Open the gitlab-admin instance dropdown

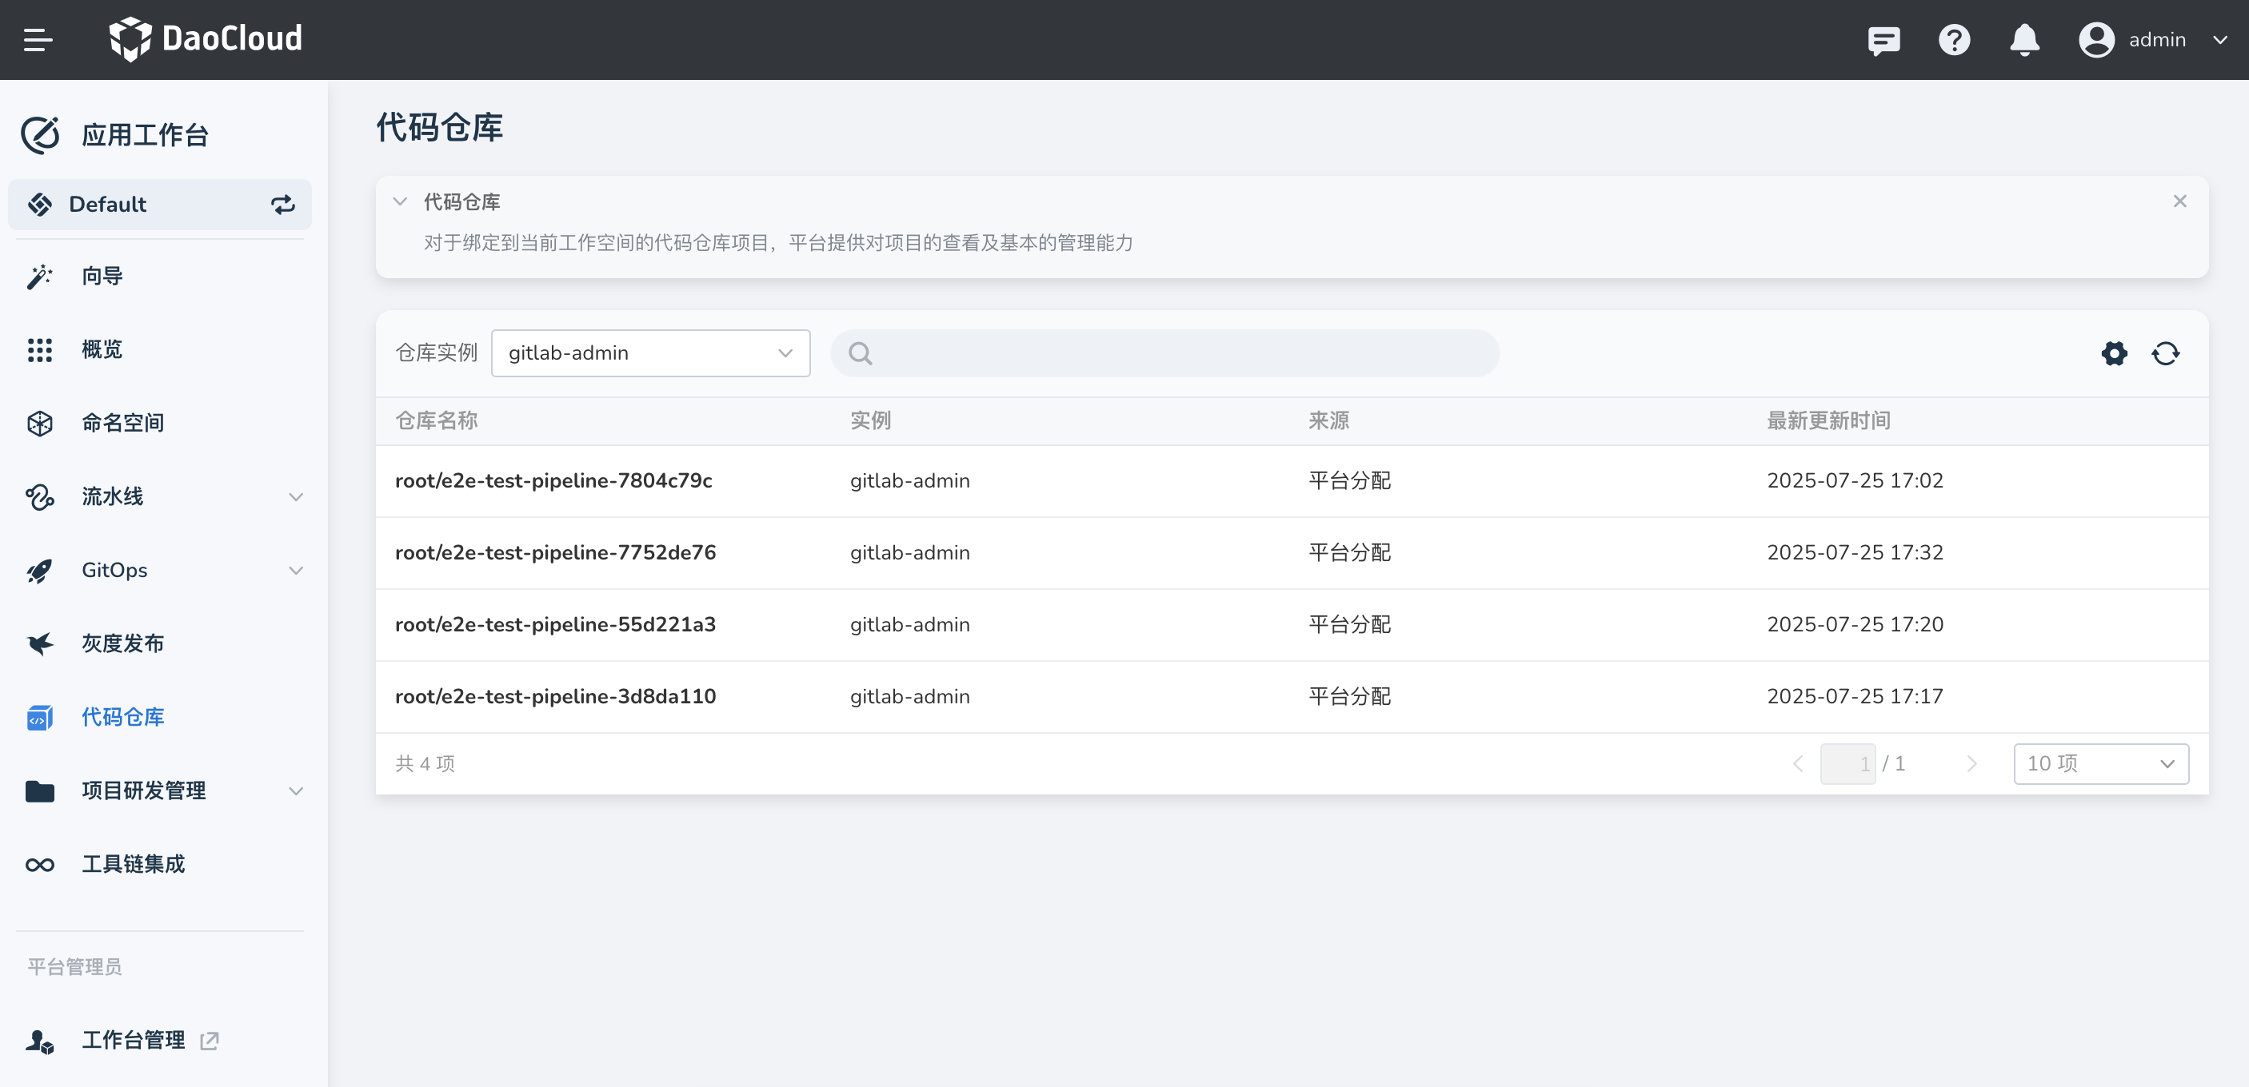650,353
